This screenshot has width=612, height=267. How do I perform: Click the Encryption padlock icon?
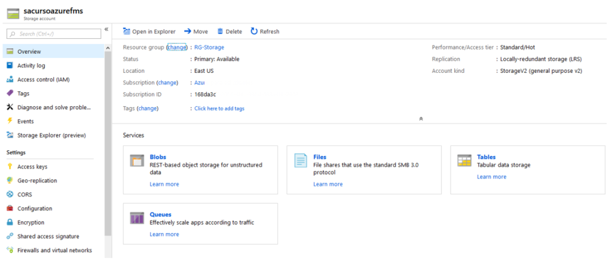pyautogui.click(x=10, y=223)
